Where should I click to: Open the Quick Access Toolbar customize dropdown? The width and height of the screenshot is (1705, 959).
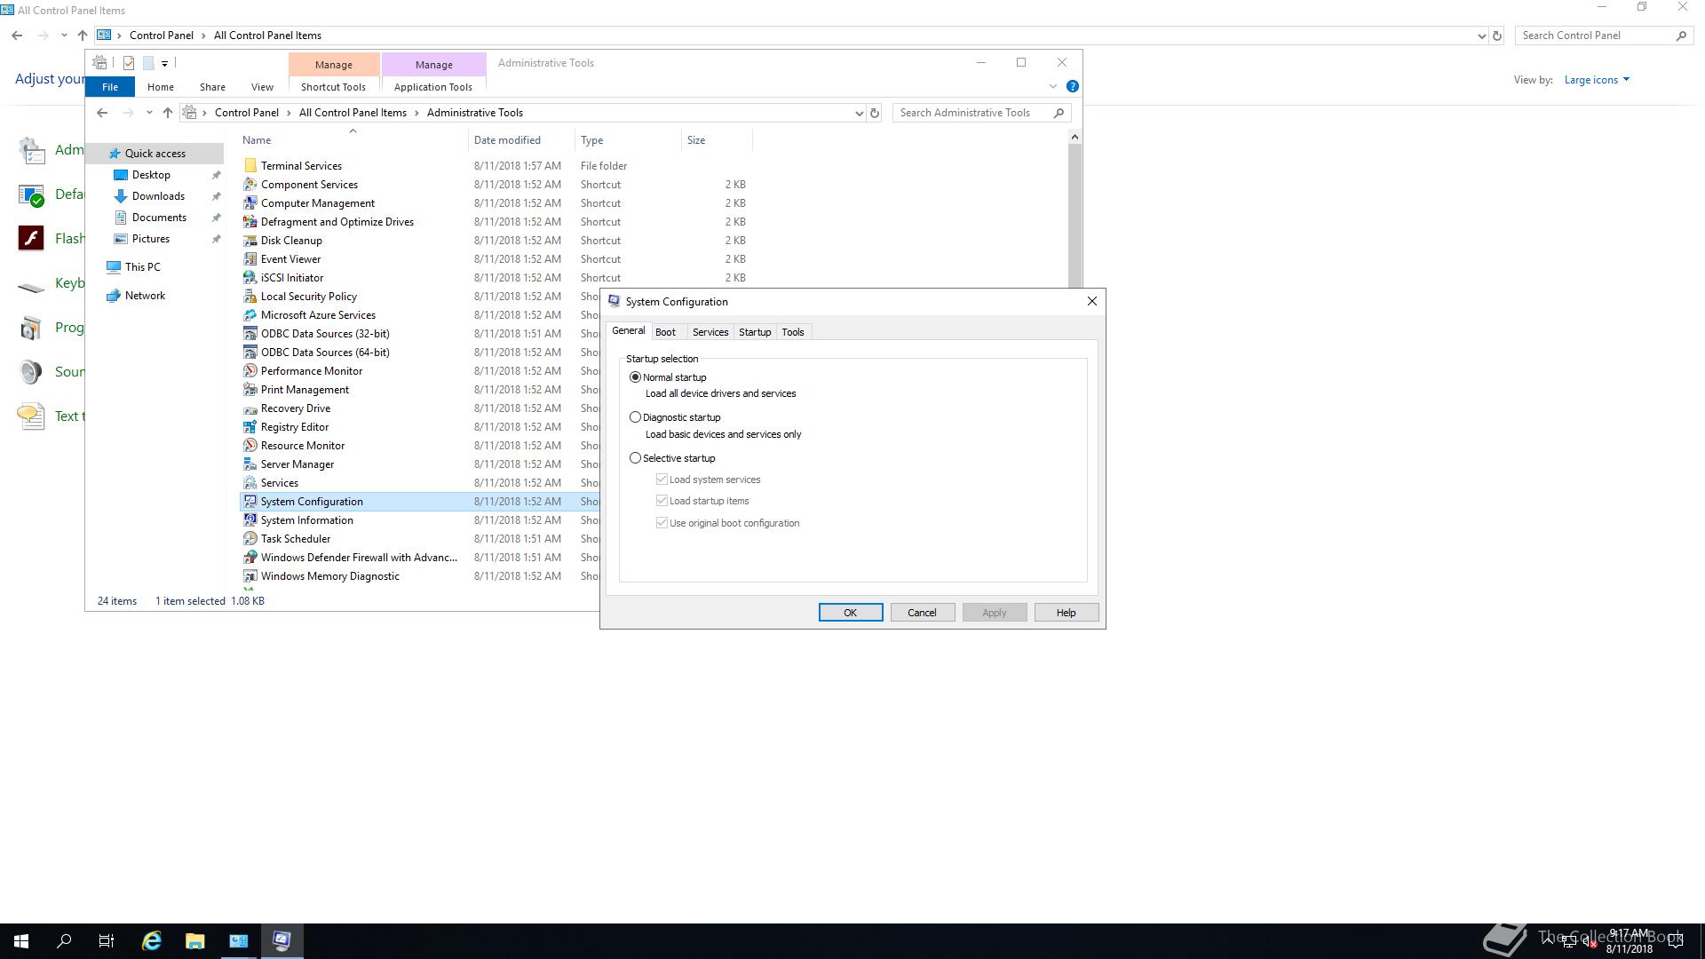click(x=164, y=63)
